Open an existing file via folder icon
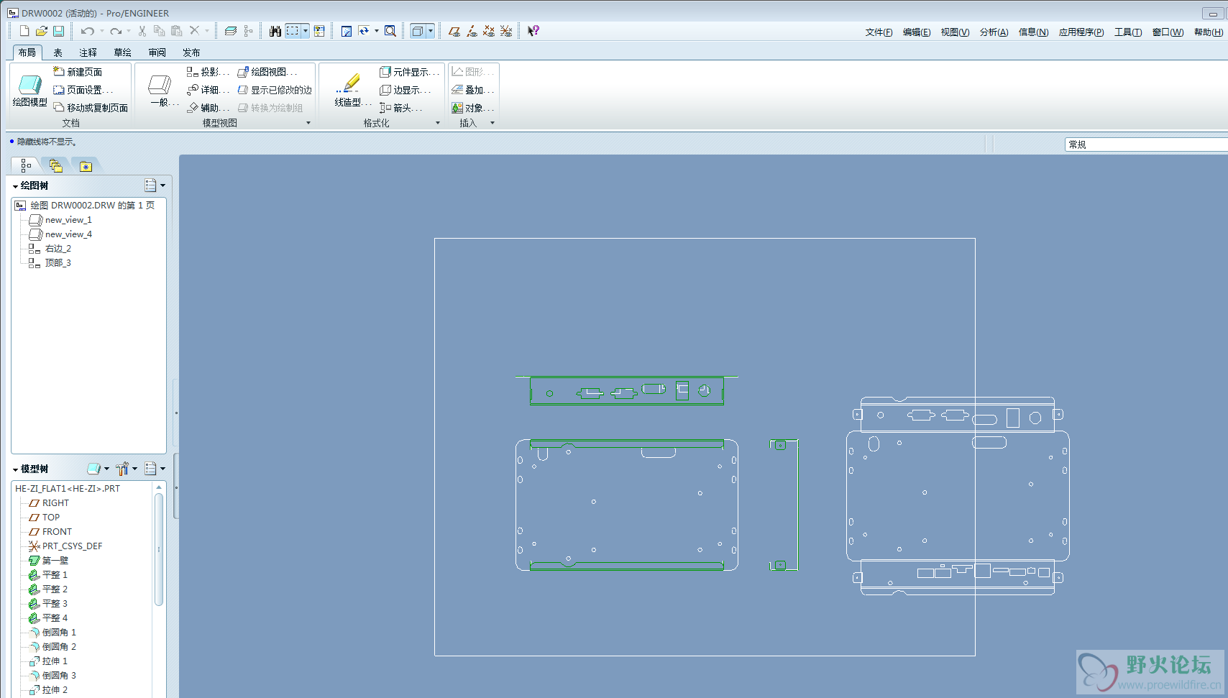 (x=42, y=31)
